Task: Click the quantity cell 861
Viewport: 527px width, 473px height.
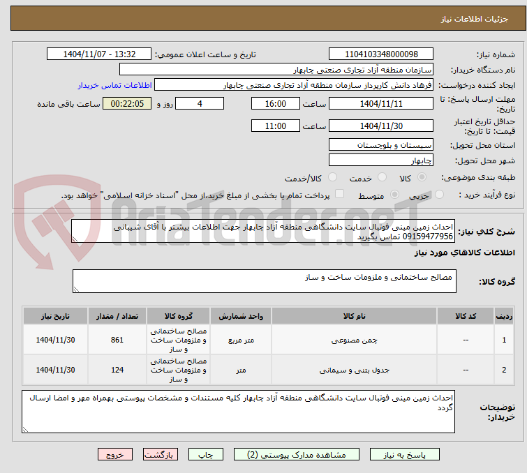Action: [x=117, y=340]
